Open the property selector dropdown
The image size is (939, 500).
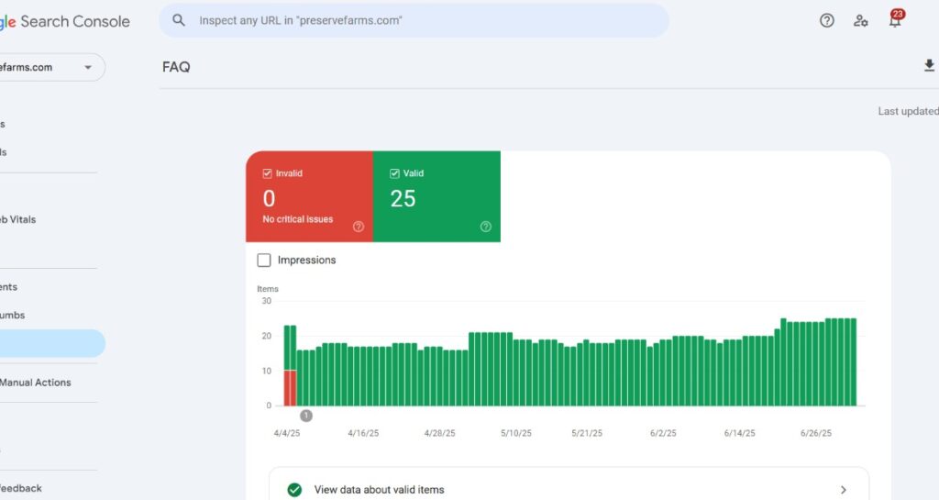[x=52, y=67]
